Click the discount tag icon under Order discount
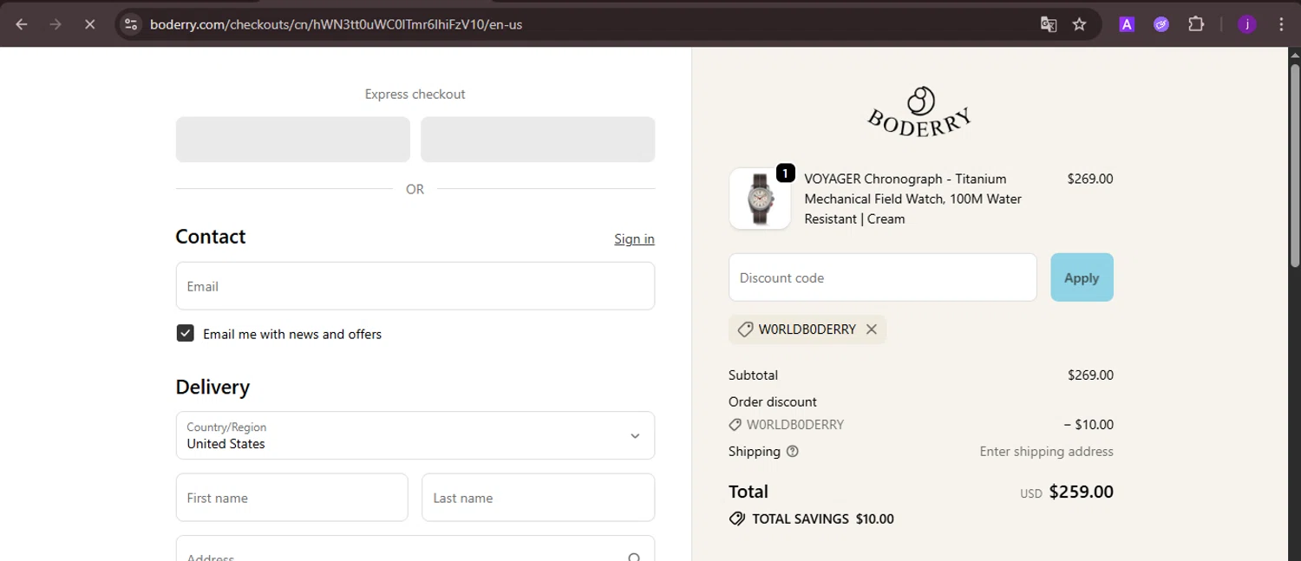Image resolution: width=1301 pixels, height=561 pixels. pyautogui.click(x=735, y=425)
